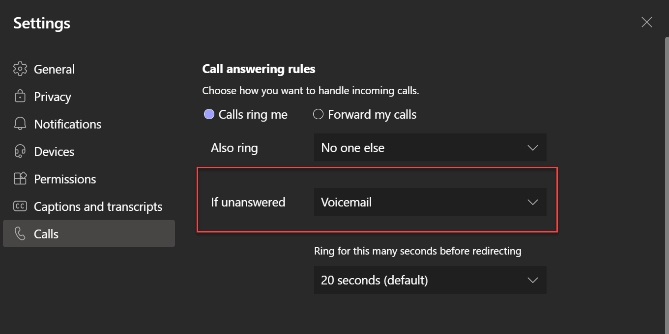
Task: Click the General settings gear icon
Action: point(20,69)
